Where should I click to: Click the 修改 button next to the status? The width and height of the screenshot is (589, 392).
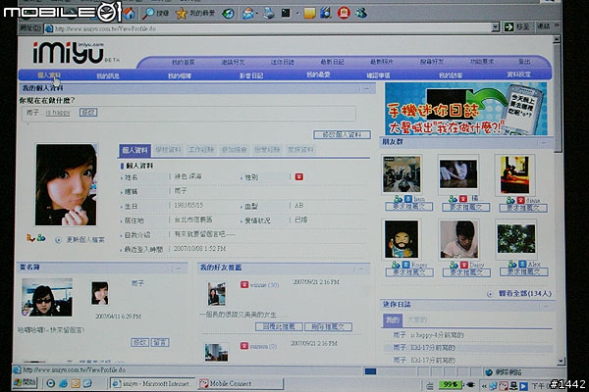pyautogui.click(x=88, y=112)
